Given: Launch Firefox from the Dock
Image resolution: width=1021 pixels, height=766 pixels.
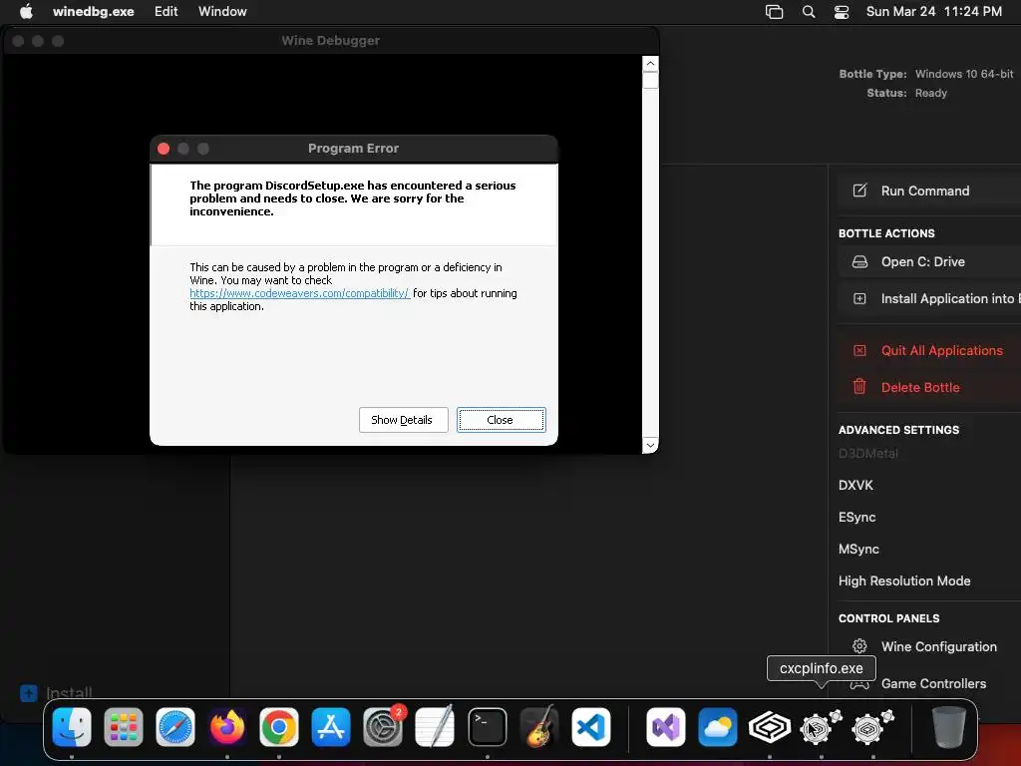Looking at the screenshot, I should click(x=227, y=727).
